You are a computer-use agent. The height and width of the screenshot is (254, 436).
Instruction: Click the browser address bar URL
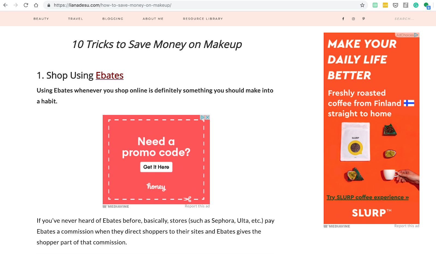[x=113, y=5]
